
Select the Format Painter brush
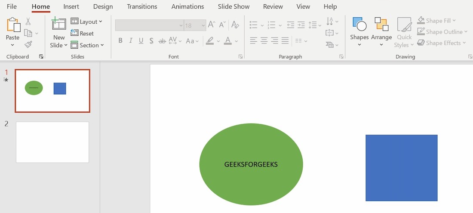pos(28,45)
